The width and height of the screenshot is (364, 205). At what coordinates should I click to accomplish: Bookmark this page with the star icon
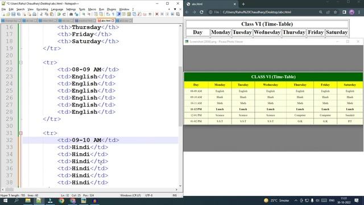(x=335, y=12)
